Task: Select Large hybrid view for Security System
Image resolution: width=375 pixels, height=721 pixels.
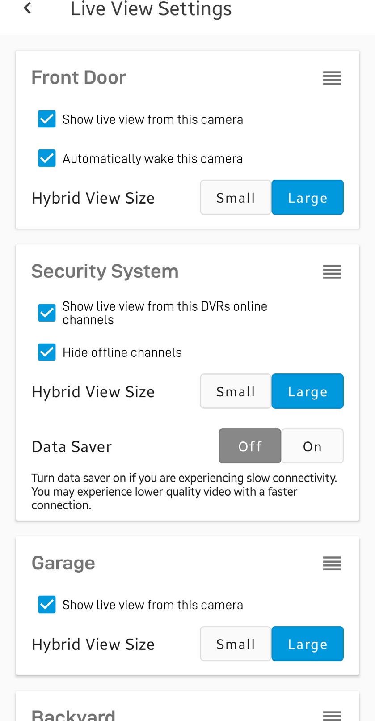Action: tap(308, 391)
